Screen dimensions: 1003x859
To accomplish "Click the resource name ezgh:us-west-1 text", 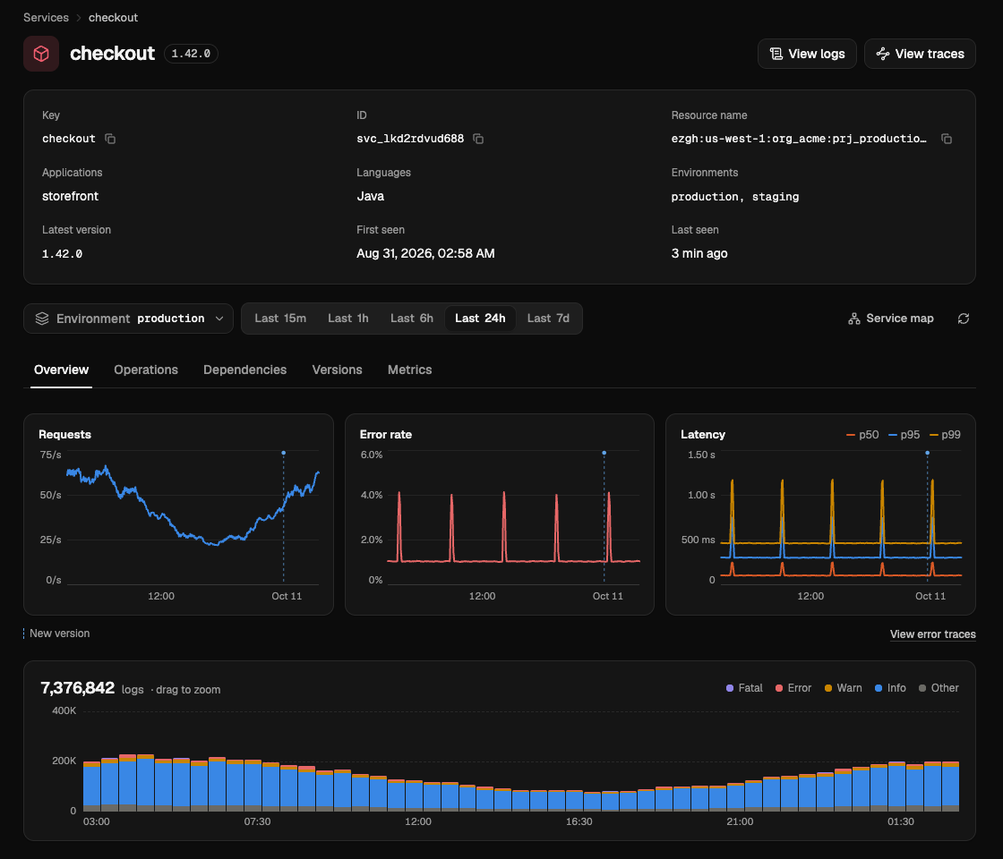I will [798, 139].
